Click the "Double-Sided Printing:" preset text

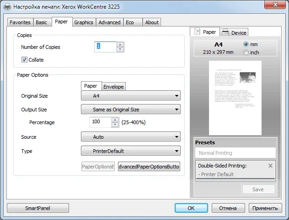point(222,166)
